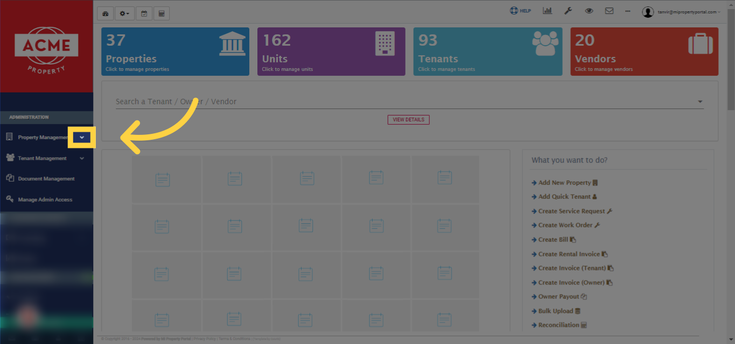Expand the Property Management menu
The height and width of the screenshot is (344, 735).
click(x=82, y=137)
